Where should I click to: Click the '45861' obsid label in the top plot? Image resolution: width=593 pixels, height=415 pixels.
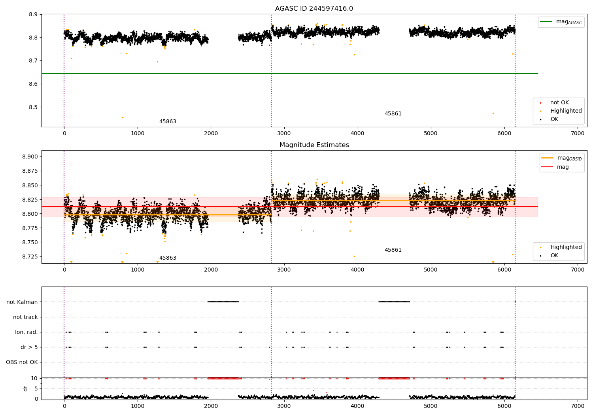tap(393, 114)
